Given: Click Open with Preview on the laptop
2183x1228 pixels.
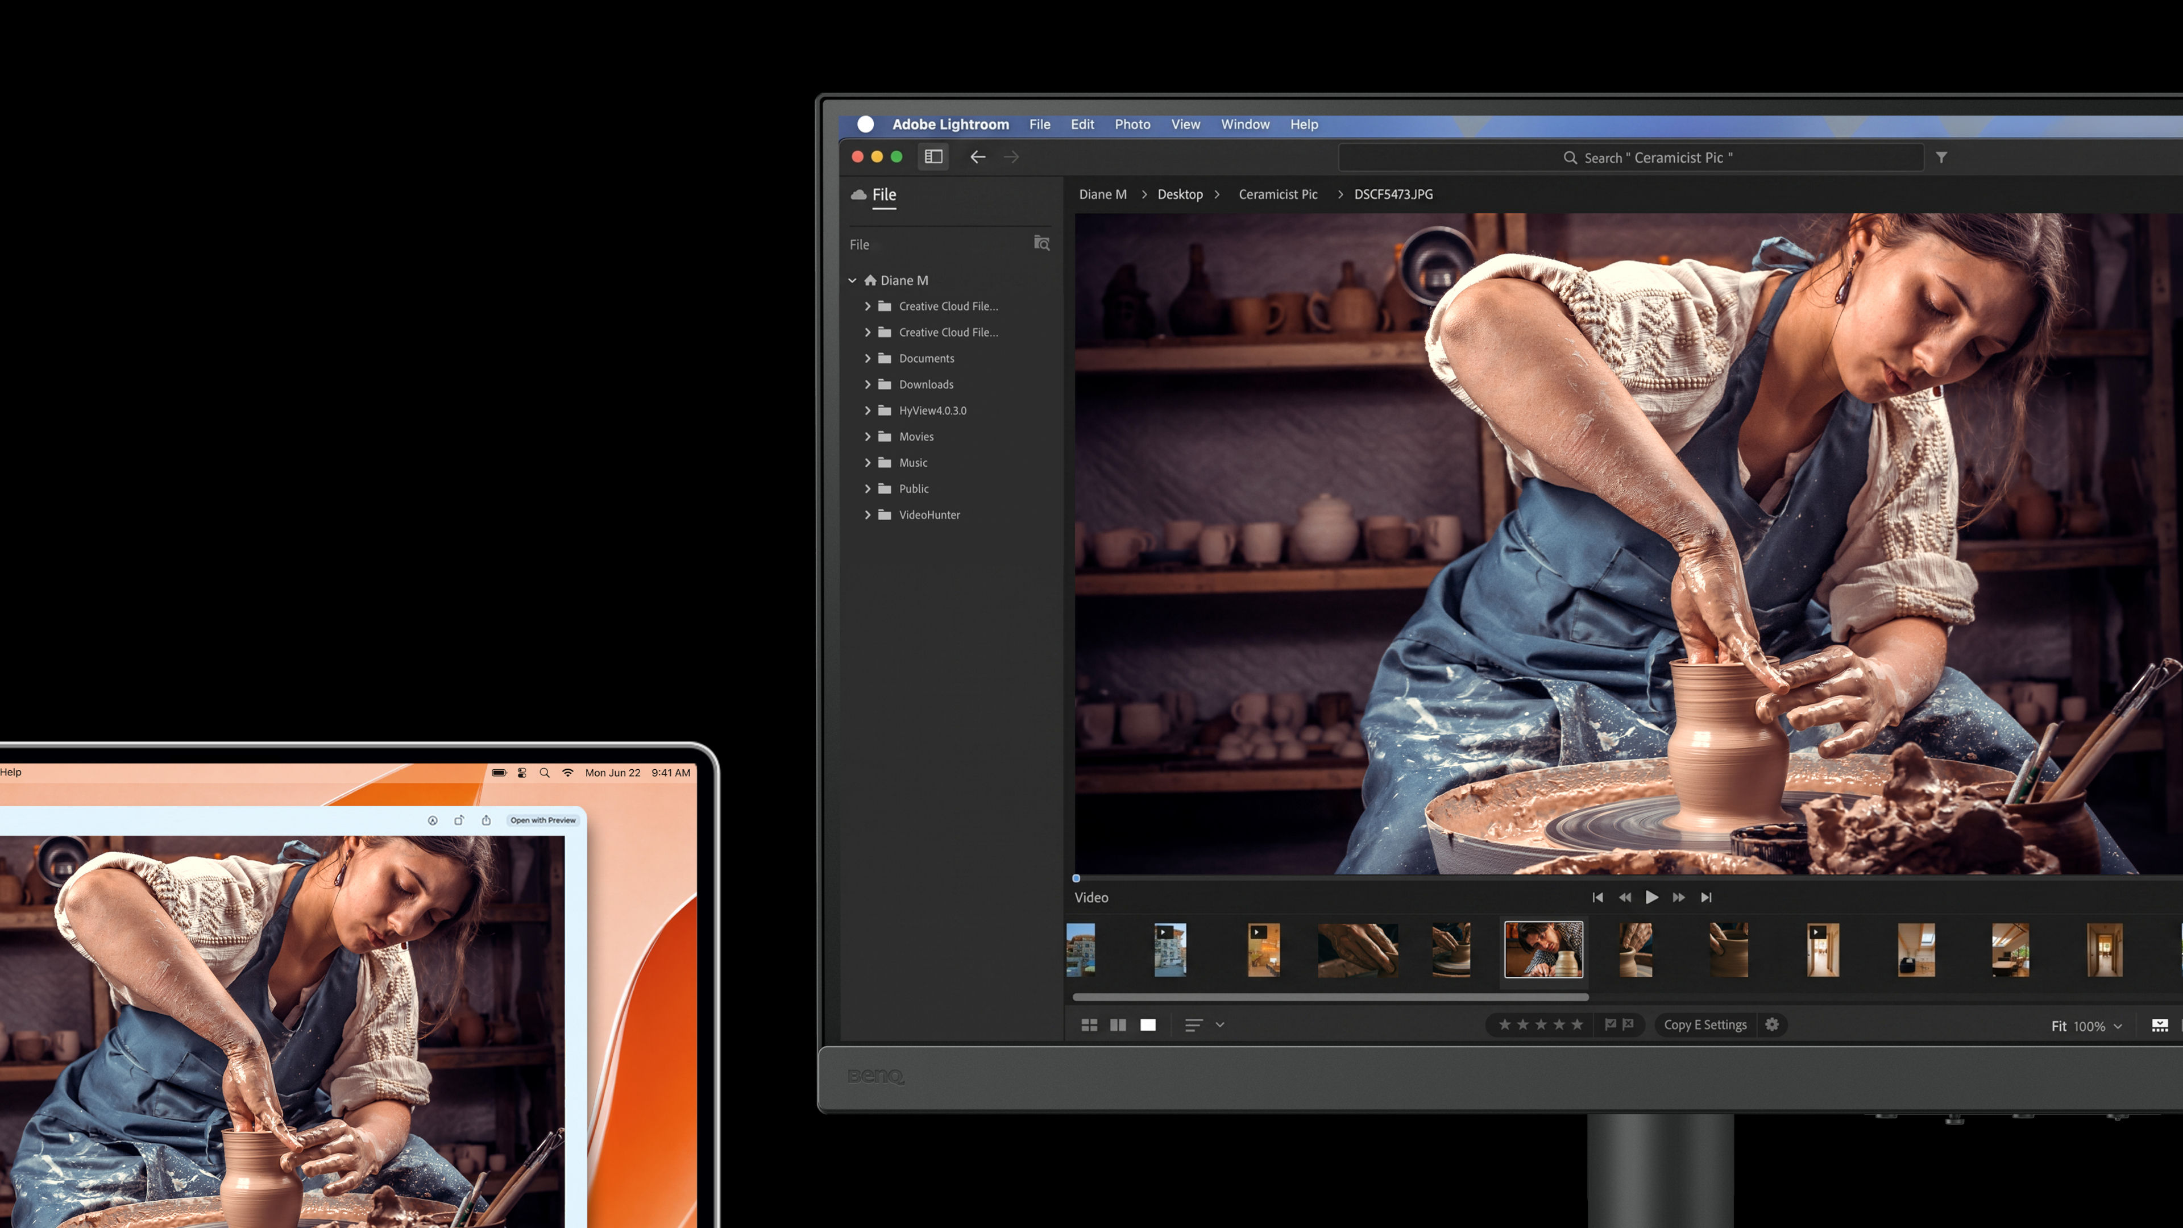Looking at the screenshot, I should coord(543,820).
